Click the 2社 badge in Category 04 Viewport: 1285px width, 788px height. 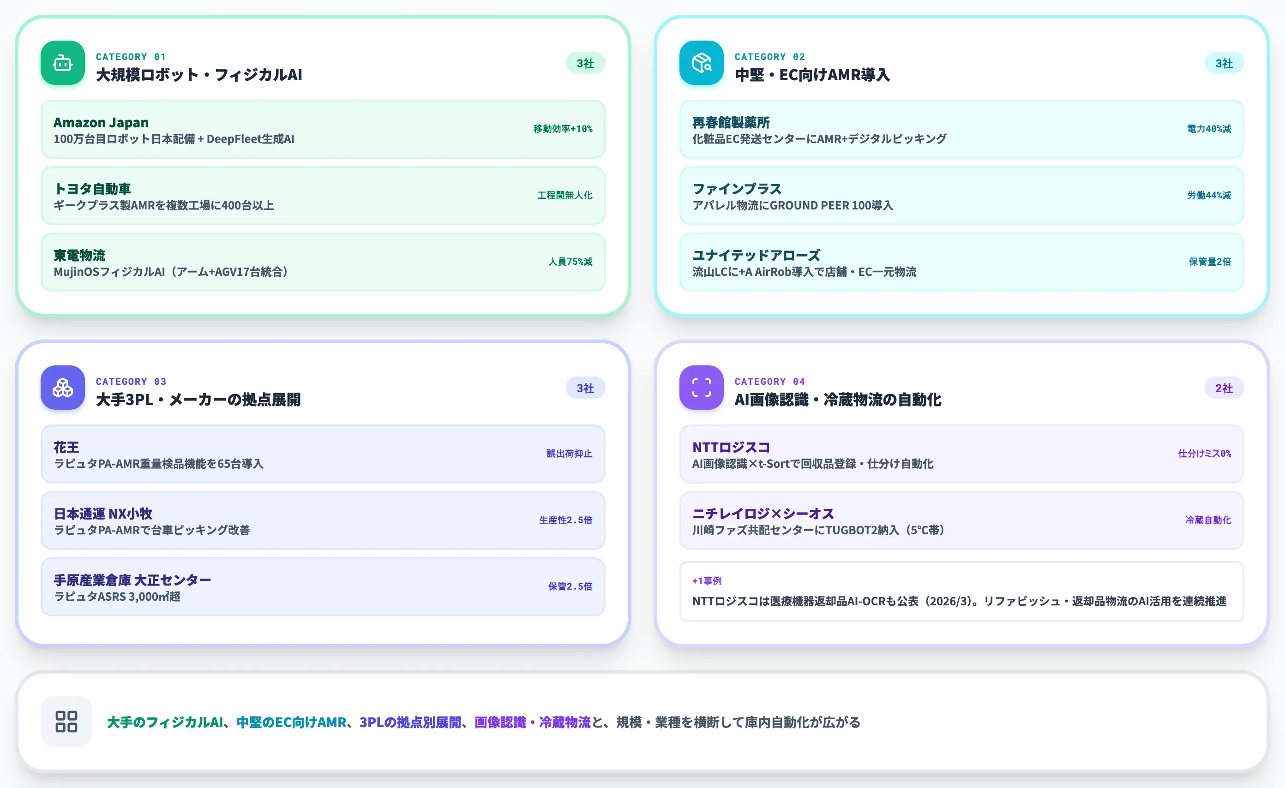pos(1224,388)
